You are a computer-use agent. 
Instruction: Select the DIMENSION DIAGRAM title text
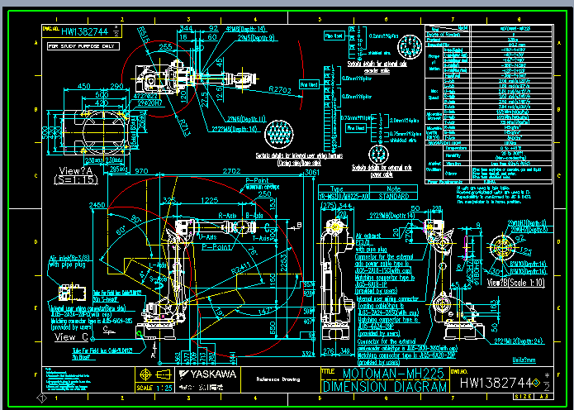point(385,387)
